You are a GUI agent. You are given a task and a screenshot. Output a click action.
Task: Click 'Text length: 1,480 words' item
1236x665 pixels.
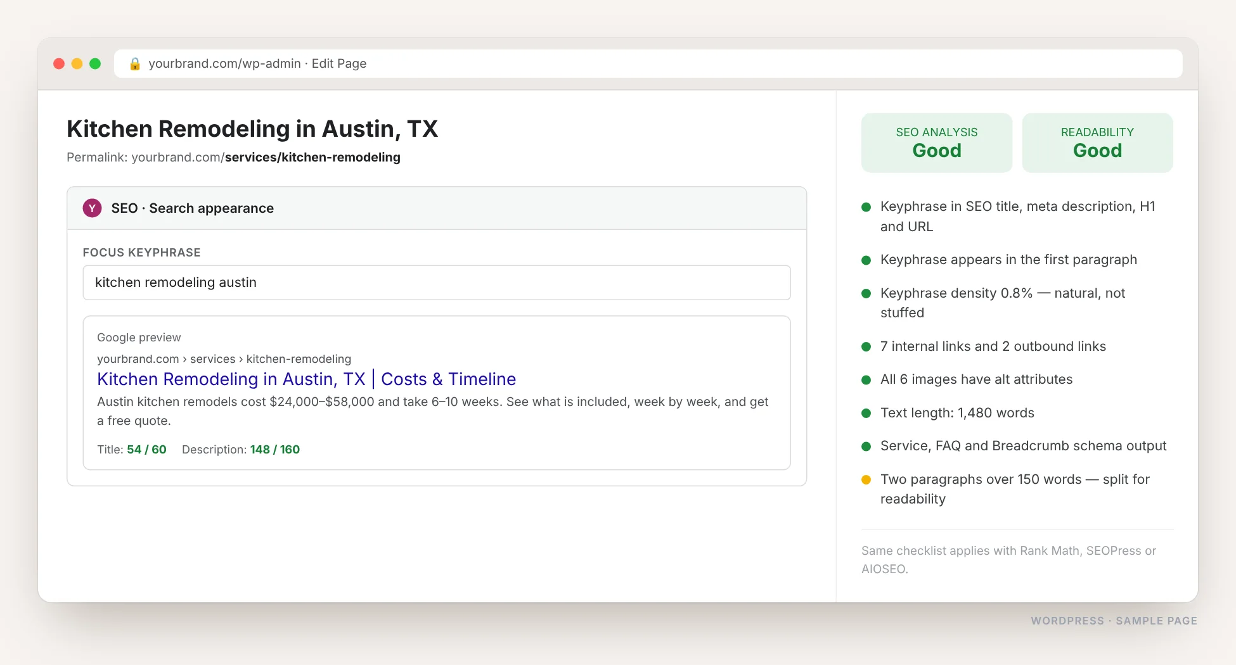coord(957,413)
